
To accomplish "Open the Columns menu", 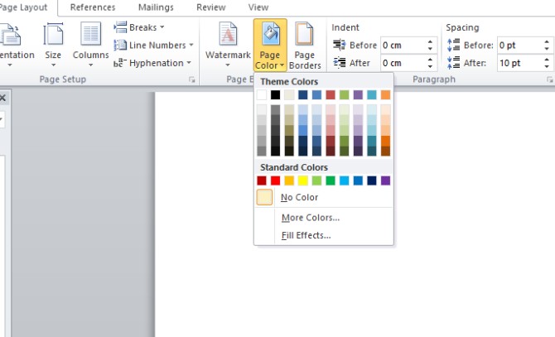I will click(x=90, y=44).
